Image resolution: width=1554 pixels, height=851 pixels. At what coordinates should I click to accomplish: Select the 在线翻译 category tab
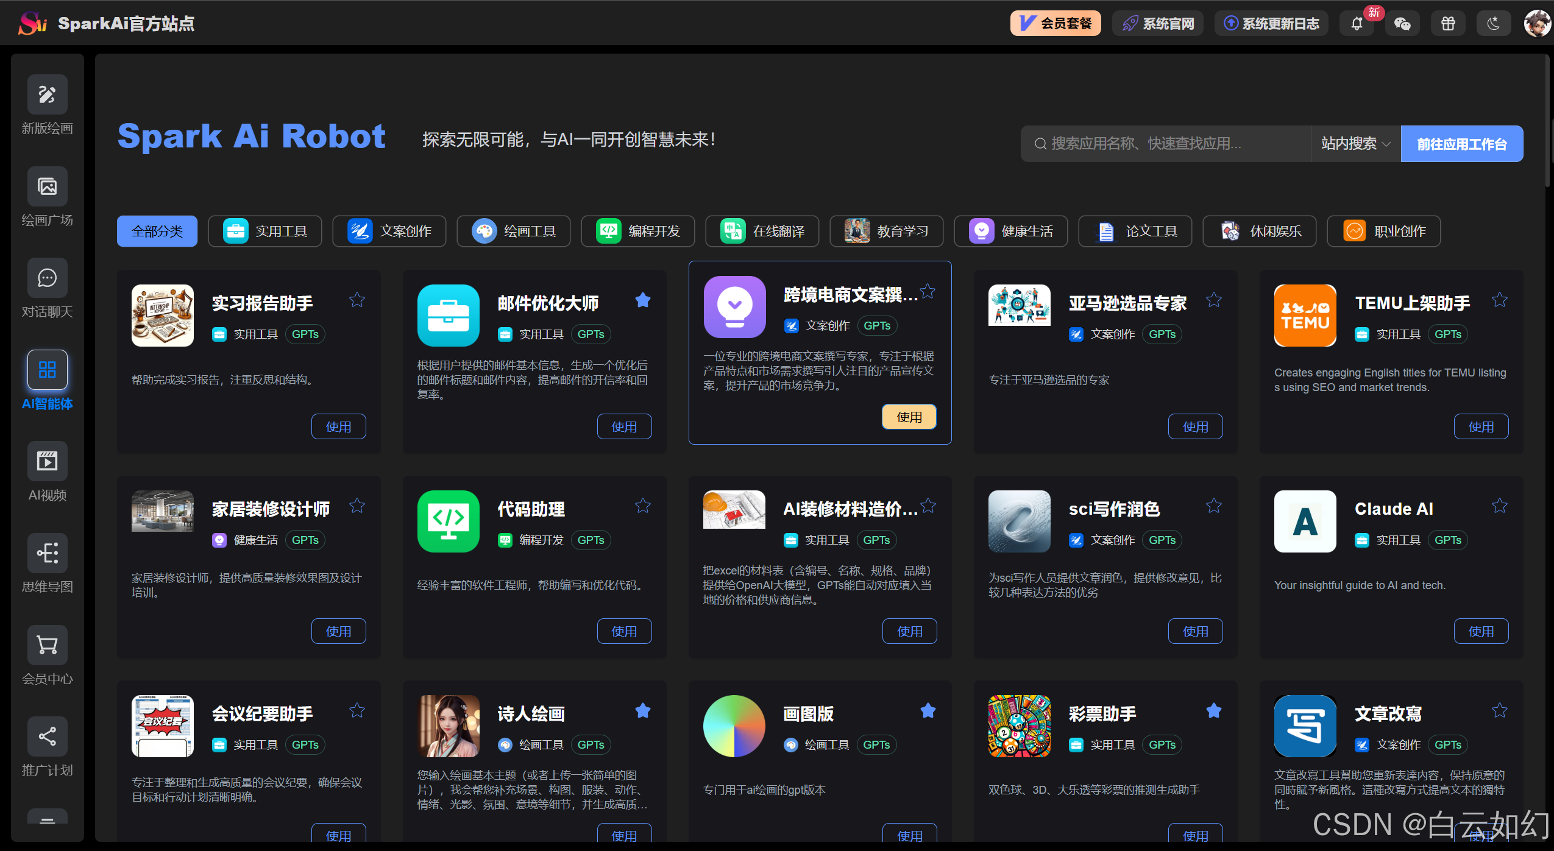point(762,231)
